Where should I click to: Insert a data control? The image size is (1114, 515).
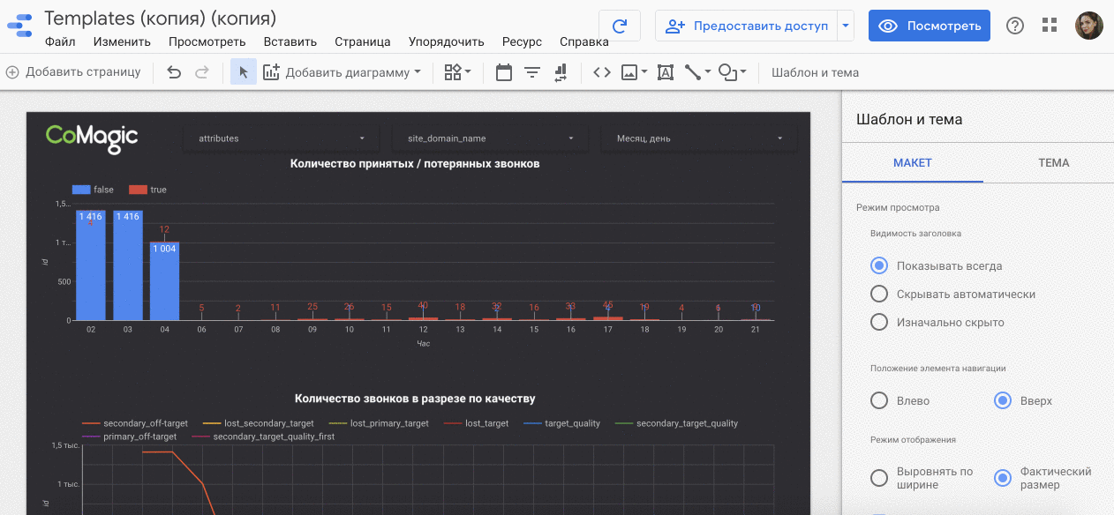pyautogui.click(x=561, y=72)
